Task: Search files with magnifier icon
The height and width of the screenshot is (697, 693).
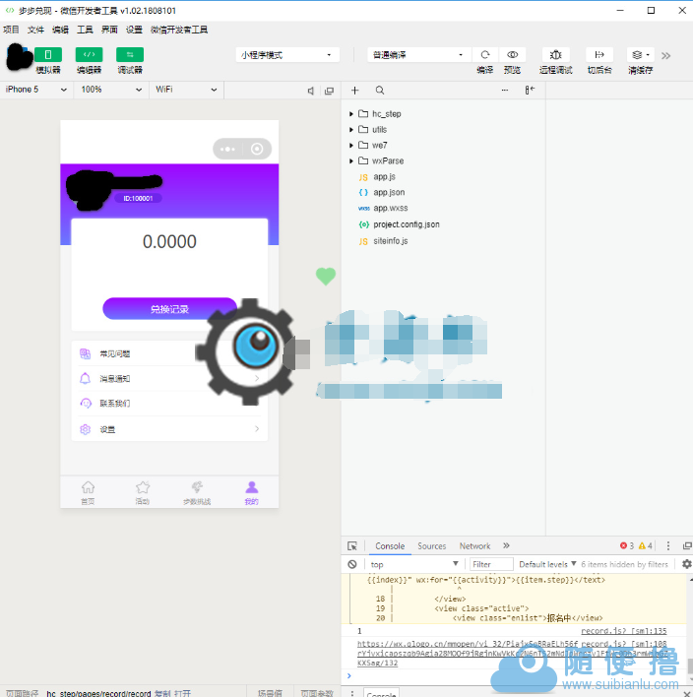Action: [x=380, y=91]
